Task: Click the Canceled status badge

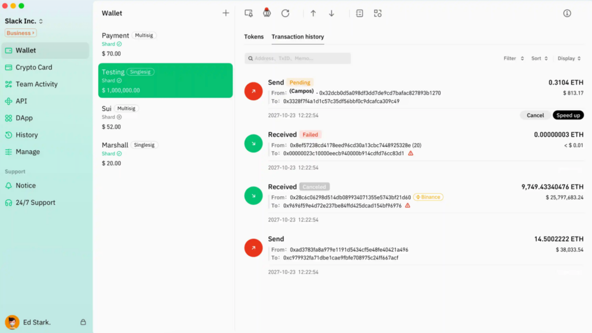Action: click(314, 187)
